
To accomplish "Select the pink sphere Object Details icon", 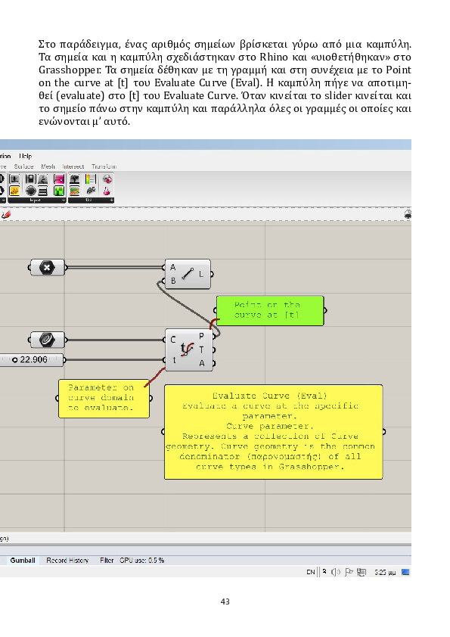I will (x=107, y=179).
